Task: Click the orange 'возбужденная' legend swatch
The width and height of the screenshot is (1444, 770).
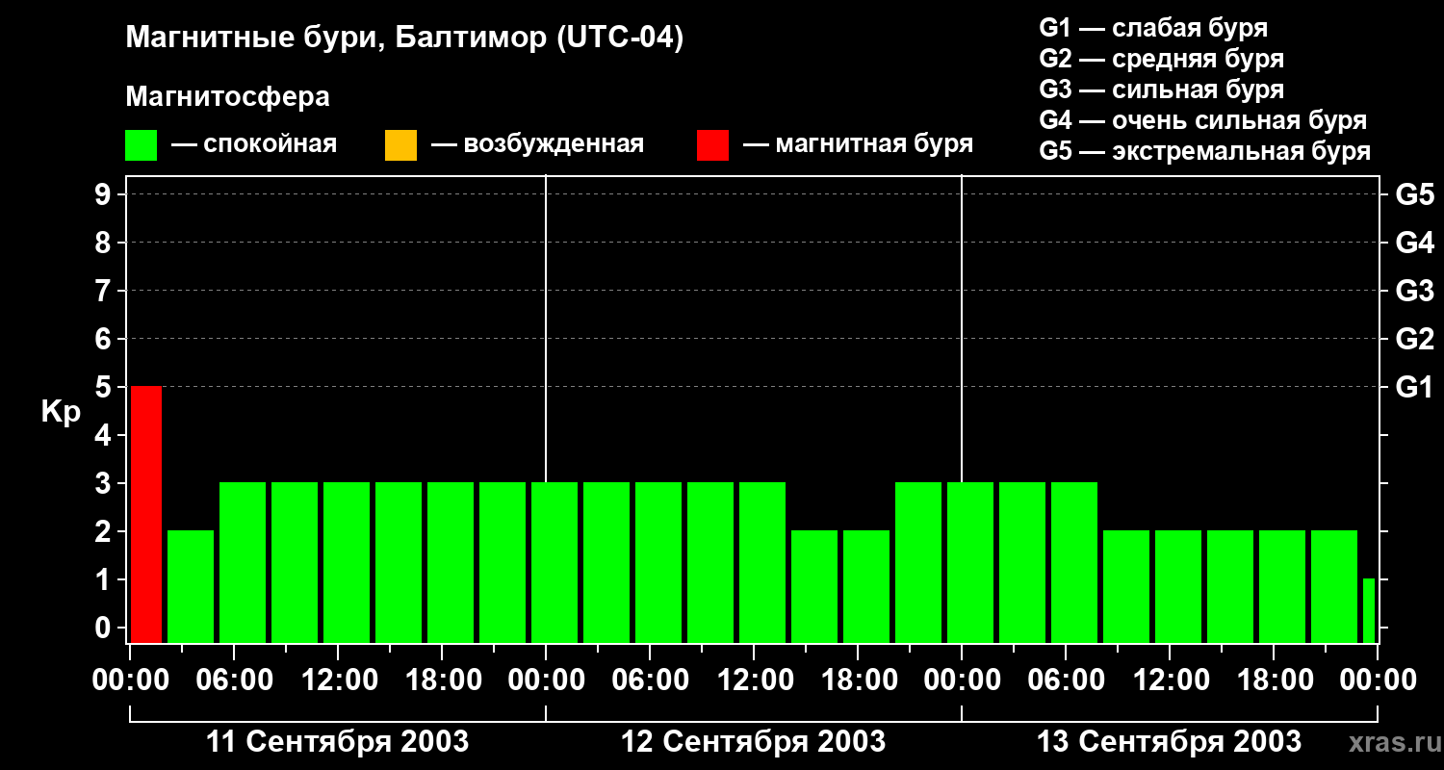Action: pos(400,145)
